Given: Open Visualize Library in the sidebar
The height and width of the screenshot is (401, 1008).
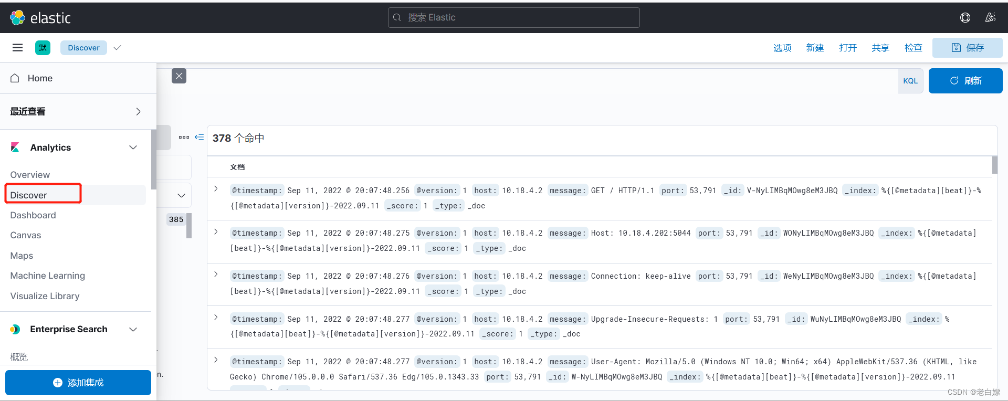Looking at the screenshot, I should pyautogui.click(x=45, y=296).
